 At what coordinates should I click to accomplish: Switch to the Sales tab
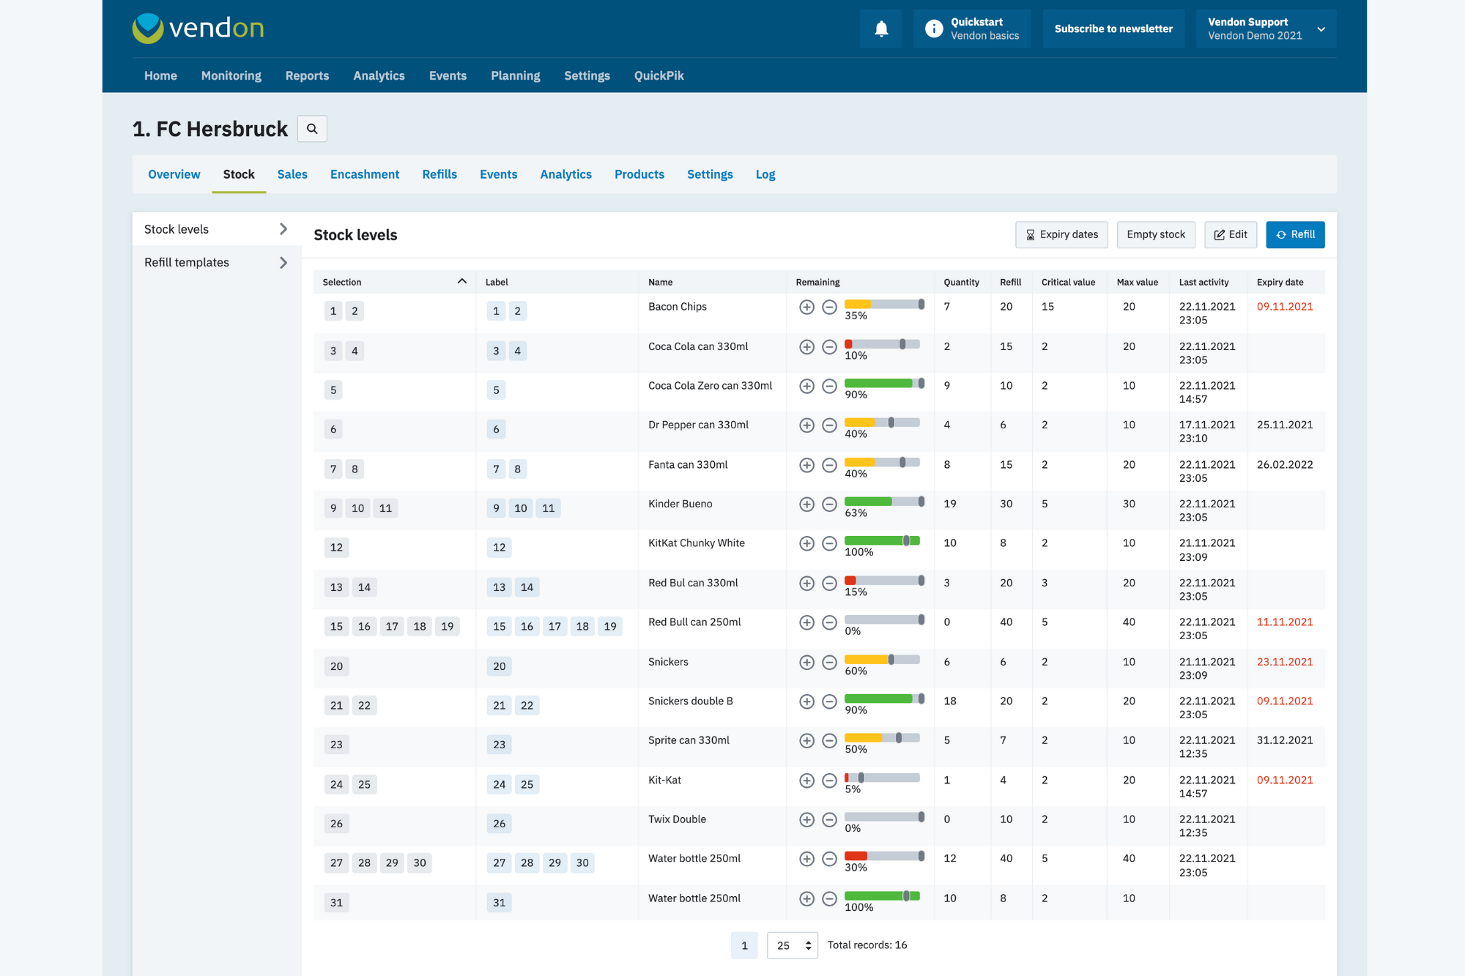(292, 174)
